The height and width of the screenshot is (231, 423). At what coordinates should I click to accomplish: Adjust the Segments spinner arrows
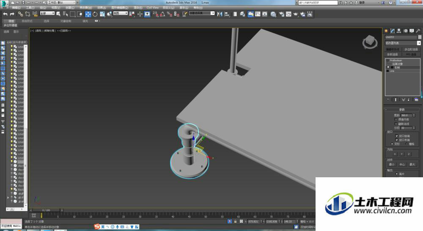pos(414,128)
